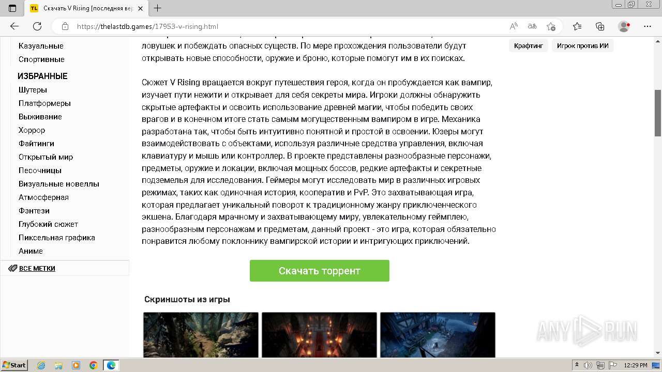Open Internet Explorer from the taskbar
662x372 pixels.
coord(41,365)
